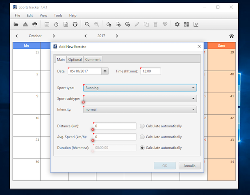Go to next year after 2017
Screen dimensions: 250x195
tap(117, 36)
